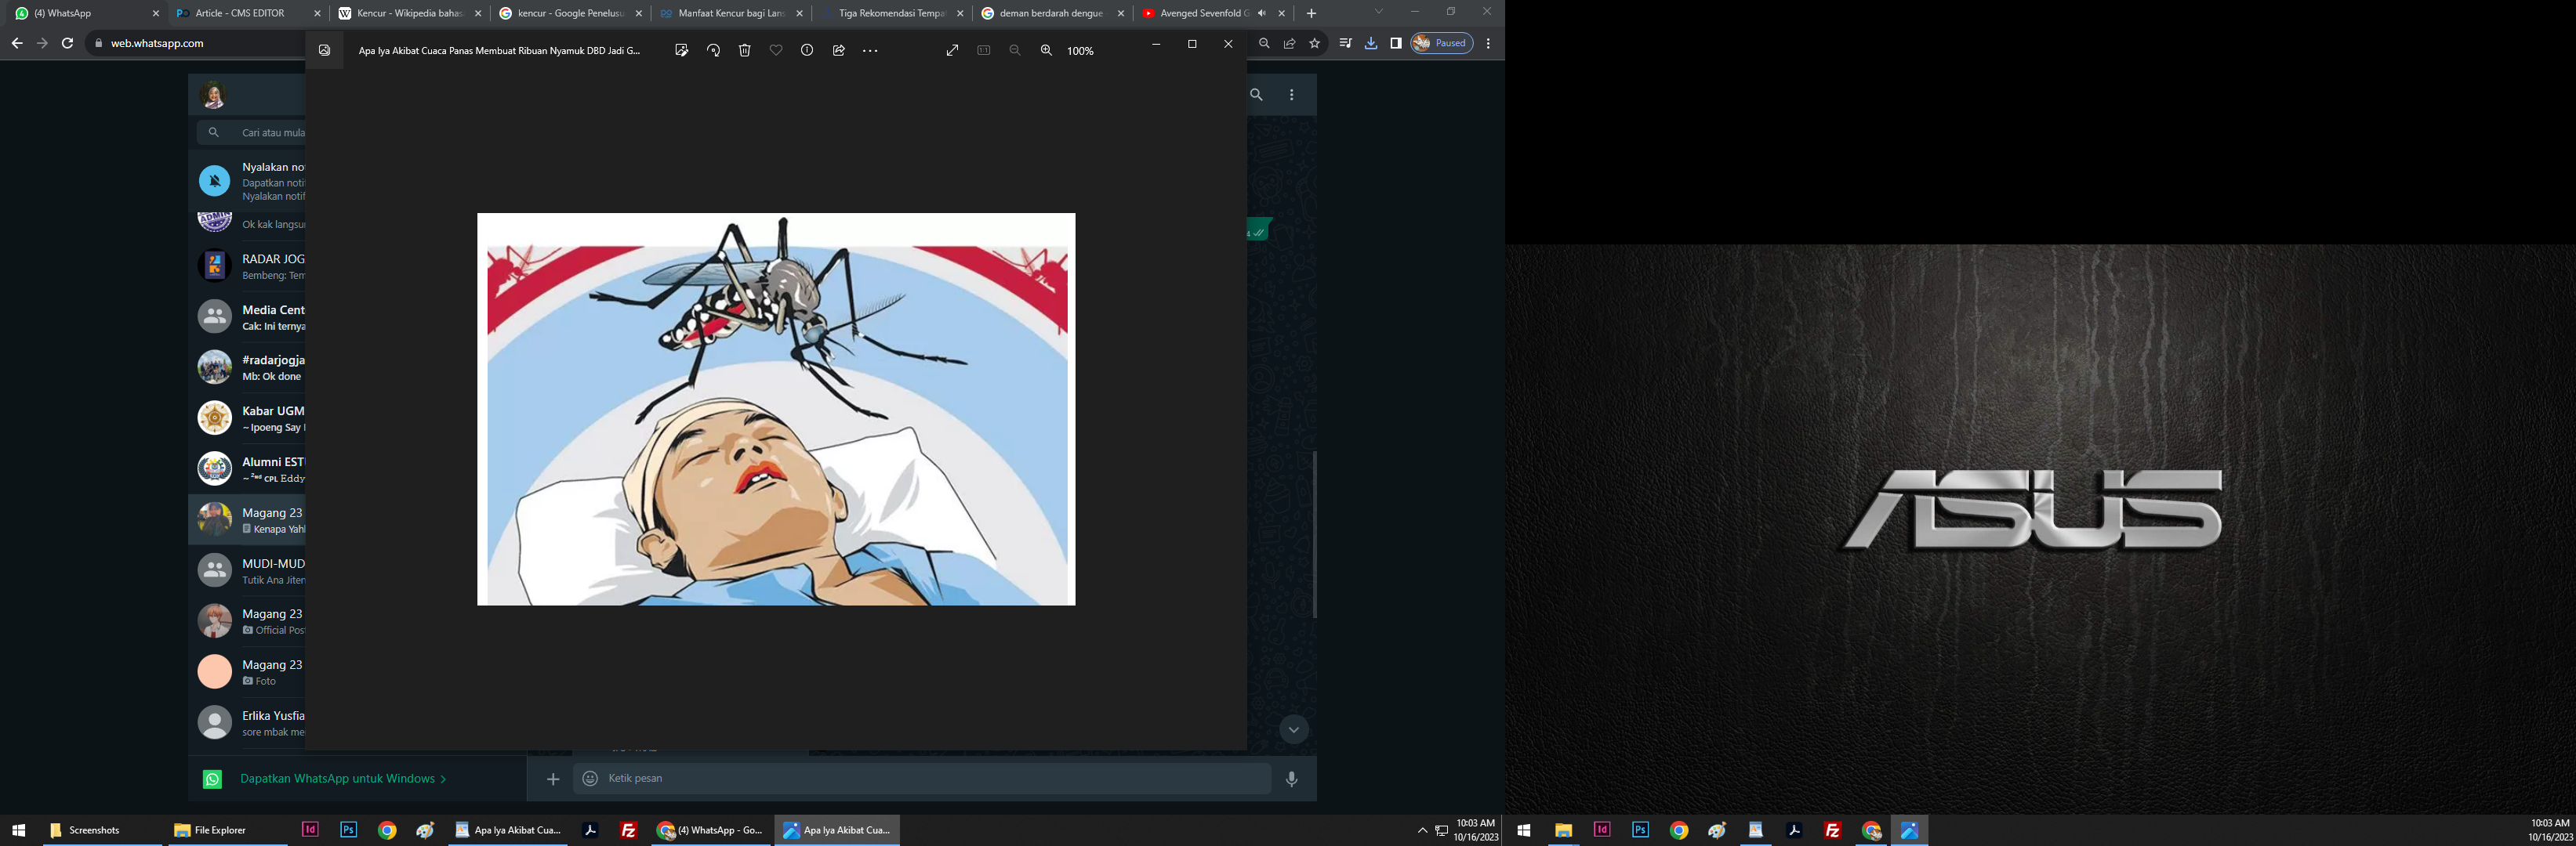
Task: Show hidden system tray icons
Action: point(1422,830)
